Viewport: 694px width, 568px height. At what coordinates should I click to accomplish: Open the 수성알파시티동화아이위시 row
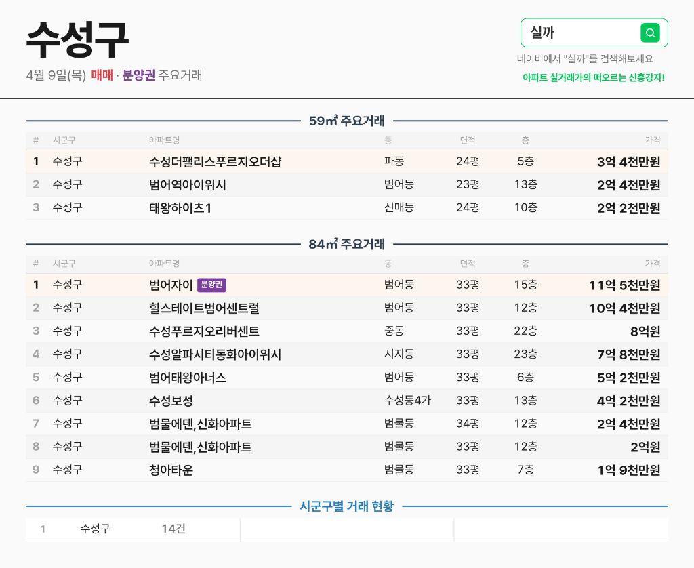coord(346,354)
